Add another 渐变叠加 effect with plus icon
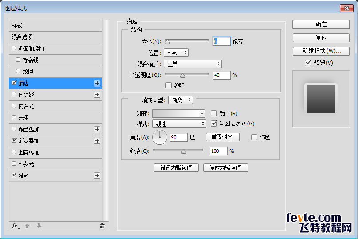This screenshot has width=358, height=239. [97, 141]
